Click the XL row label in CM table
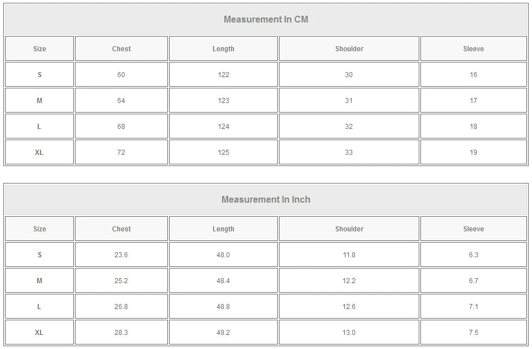This screenshot has width=532, height=349. coord(38,152)
